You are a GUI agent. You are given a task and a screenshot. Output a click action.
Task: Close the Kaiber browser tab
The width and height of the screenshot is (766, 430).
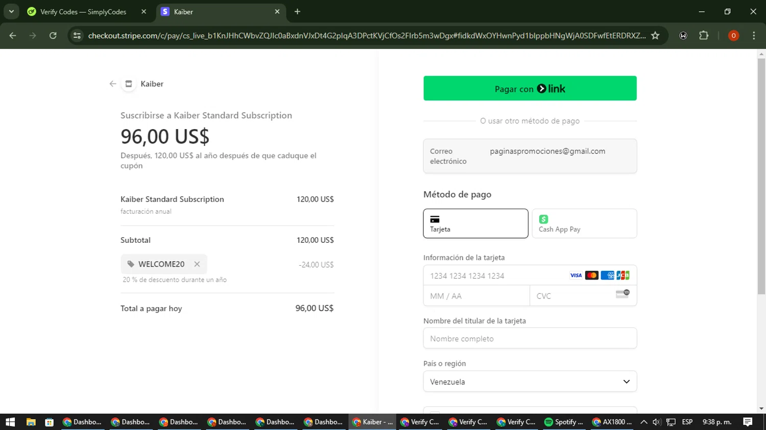click(x=277, y=12)
